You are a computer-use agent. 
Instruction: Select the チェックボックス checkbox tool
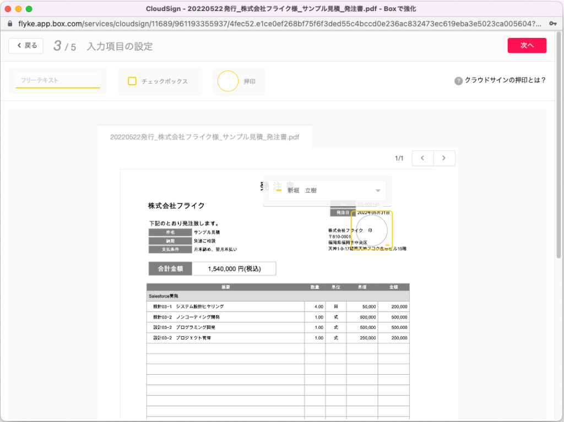[160, 81]
